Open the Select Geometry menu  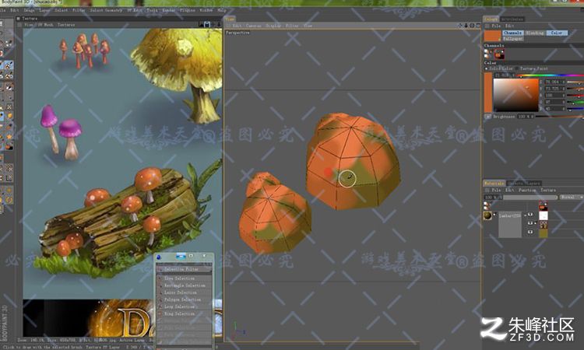coord(106,10)
